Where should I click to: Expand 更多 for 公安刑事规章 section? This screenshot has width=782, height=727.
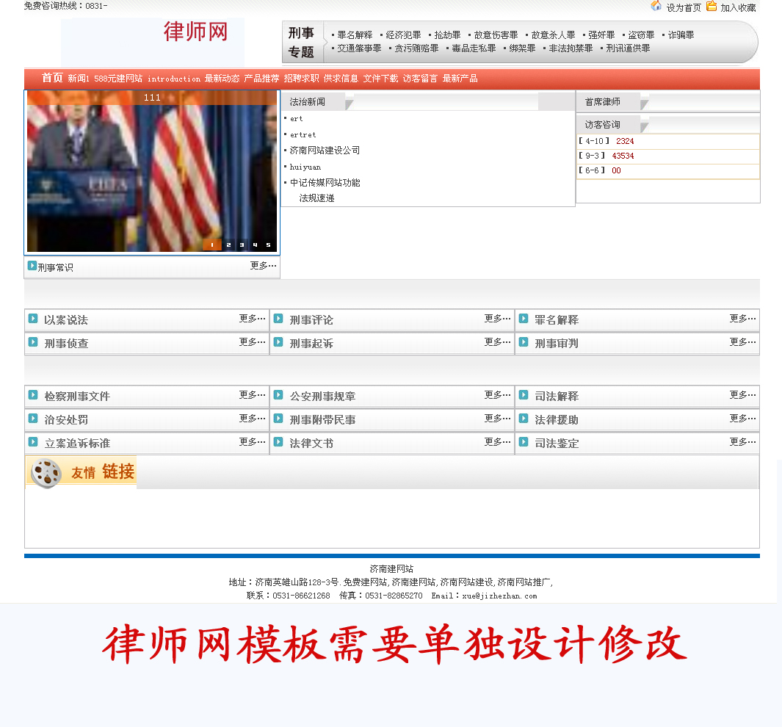point(497,395)
